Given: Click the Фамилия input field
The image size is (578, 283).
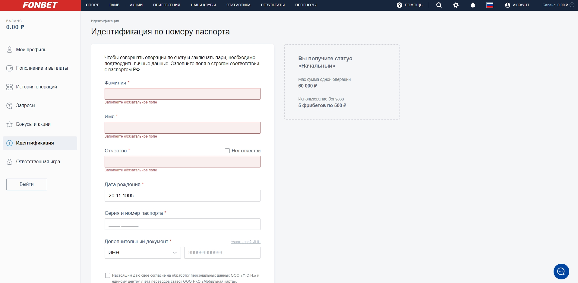Looking at the screenshot, I should [182, 94].
